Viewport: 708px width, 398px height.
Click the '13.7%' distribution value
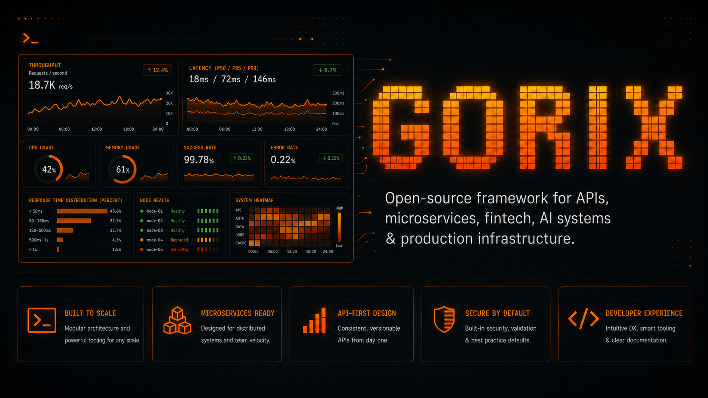(116, 231)
